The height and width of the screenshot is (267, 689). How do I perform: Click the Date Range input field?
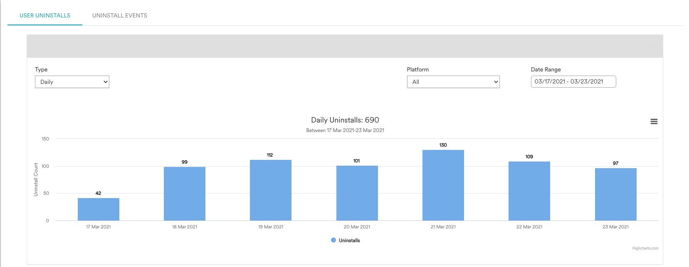pyautogui.click(x=573, y=81)
